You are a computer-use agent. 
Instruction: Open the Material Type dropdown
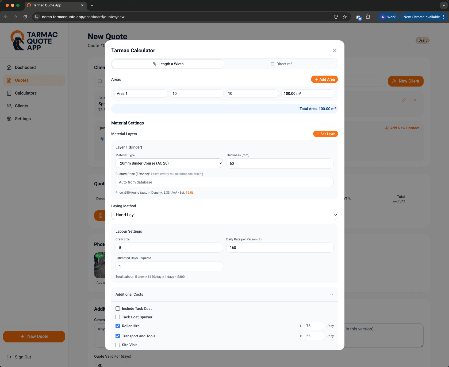tap(169, 163)
